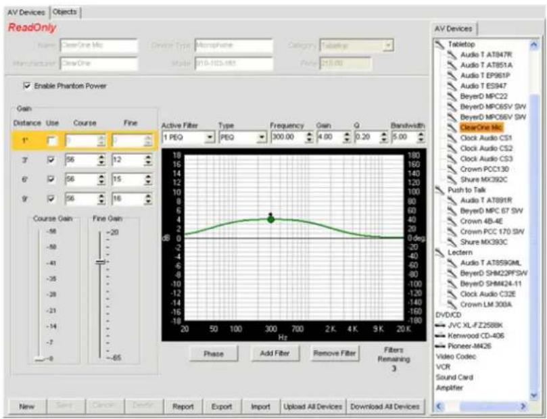Click Download All Devices

point(385,406)
